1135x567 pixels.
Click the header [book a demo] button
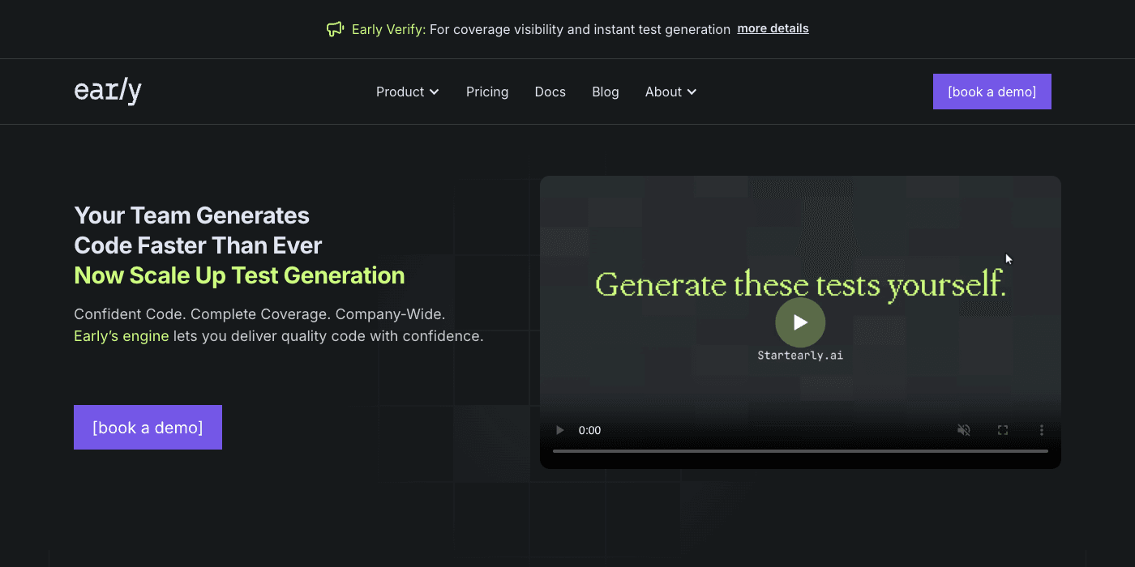point(992,92)
